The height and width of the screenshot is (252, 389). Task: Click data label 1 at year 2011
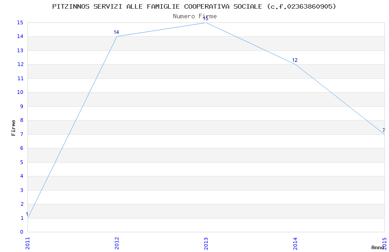[x=27, y=214]
